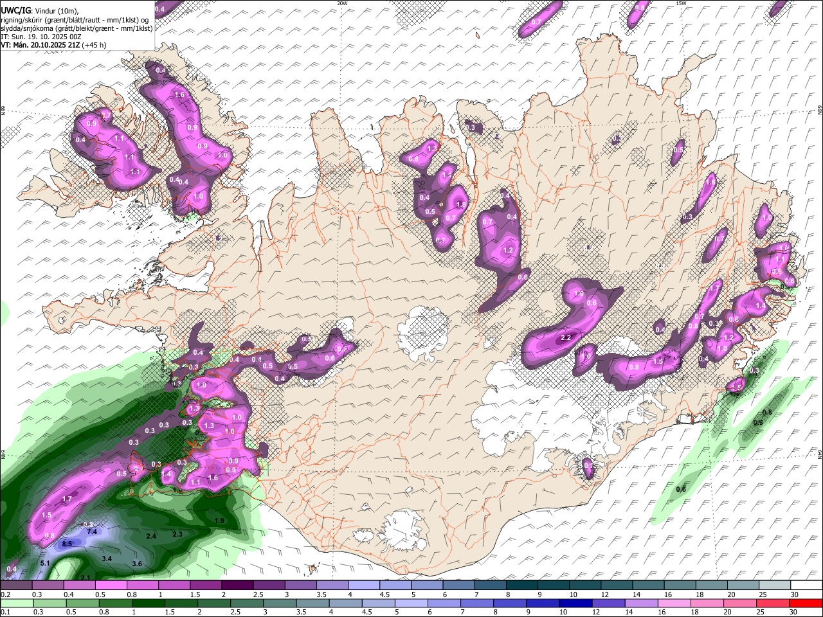This screenshot has width=823, height=617.
Task: Click the 3.6 rain value on the map
Action: click(x=137, y=564)
